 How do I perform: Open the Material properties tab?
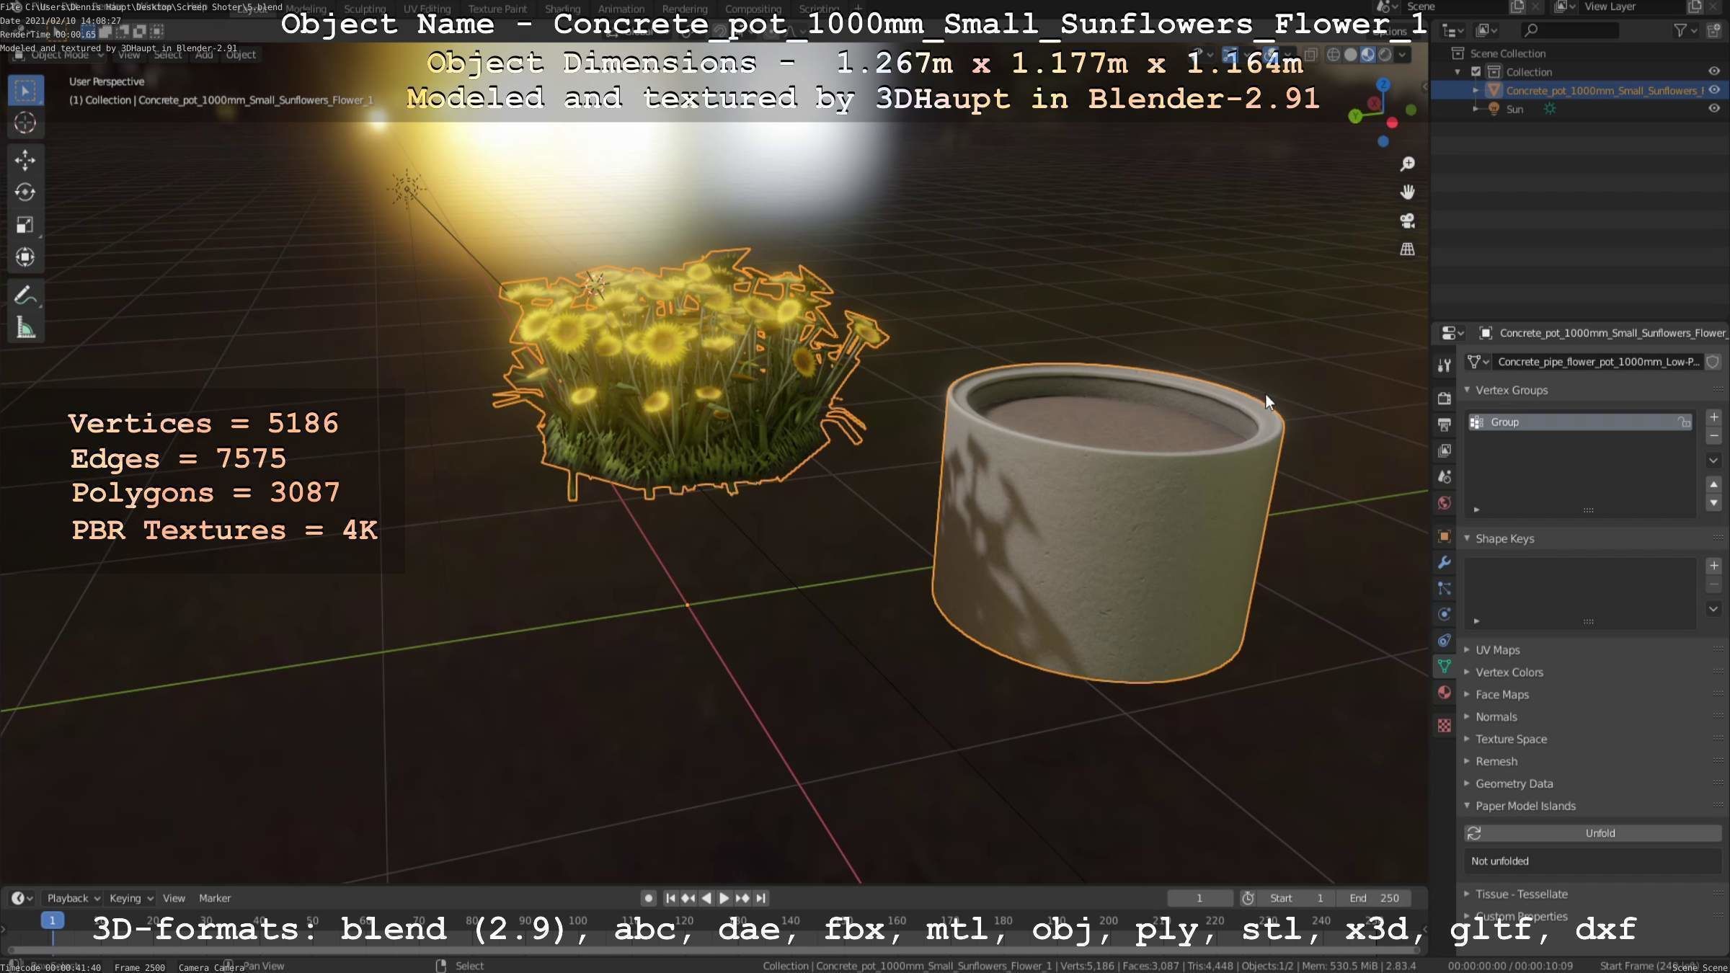[1445, 693]
